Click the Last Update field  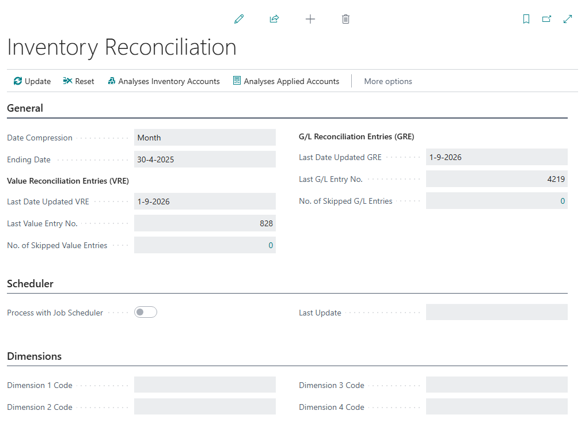coord(496,312)
